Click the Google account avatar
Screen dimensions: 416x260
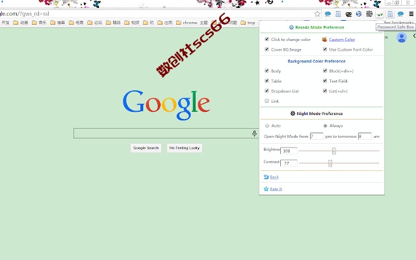click(x=402, y=38)
